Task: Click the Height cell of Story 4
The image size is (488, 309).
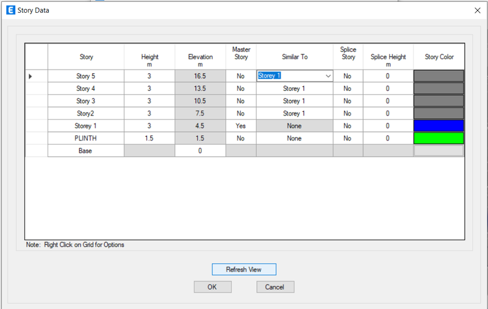Action: coord(149,89)
